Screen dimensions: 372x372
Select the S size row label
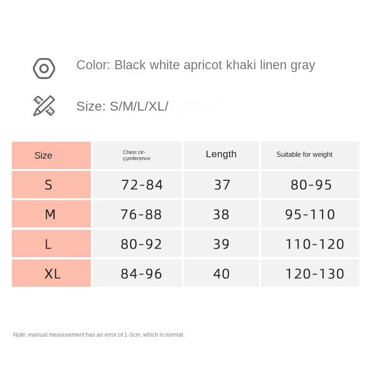pos(49,185)
